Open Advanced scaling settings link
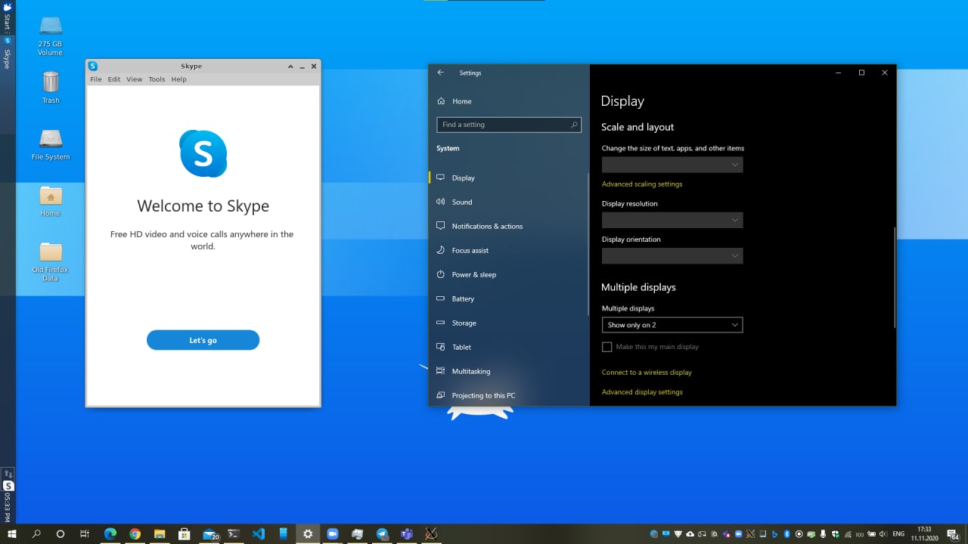The width and height of the screenshot is (968, 544). (642, 184)
